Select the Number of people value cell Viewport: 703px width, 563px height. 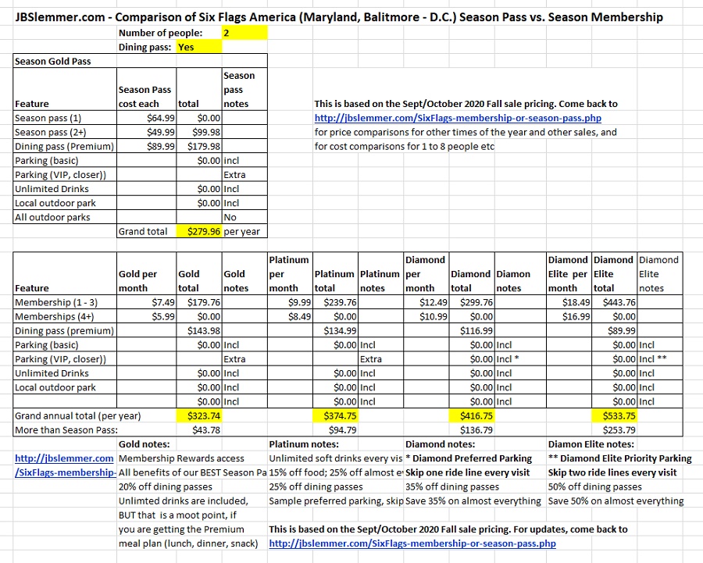click(x=244, y=33)
